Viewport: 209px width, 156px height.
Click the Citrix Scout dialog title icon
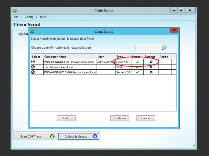point(32,31)
